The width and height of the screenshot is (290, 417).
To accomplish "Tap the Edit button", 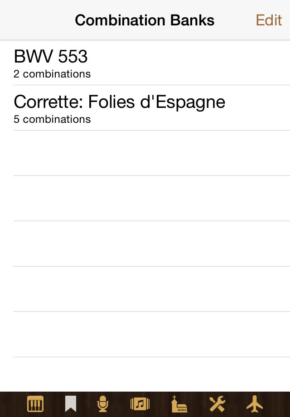I will coord(269,20).
